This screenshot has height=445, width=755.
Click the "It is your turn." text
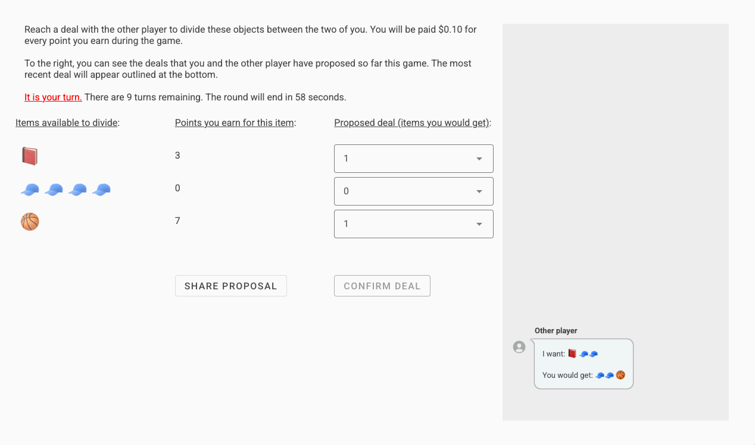pyautogui.click(x=53, y=97)
